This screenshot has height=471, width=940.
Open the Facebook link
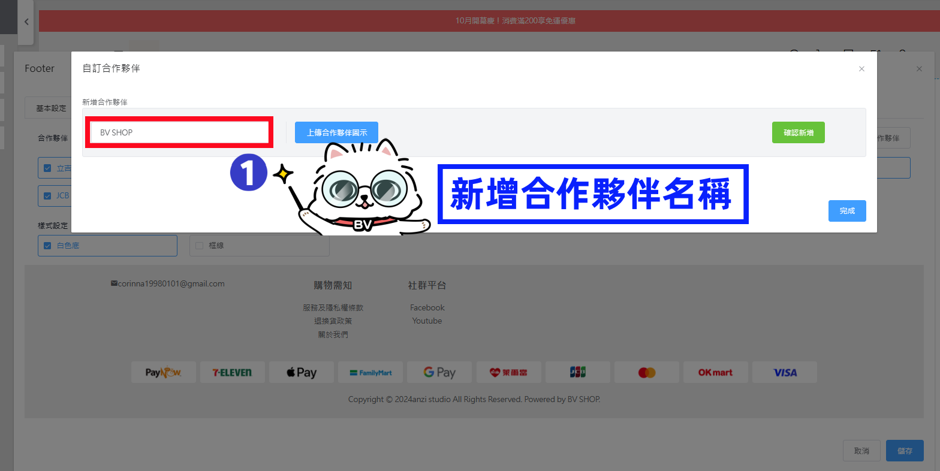tap(427, 307)
